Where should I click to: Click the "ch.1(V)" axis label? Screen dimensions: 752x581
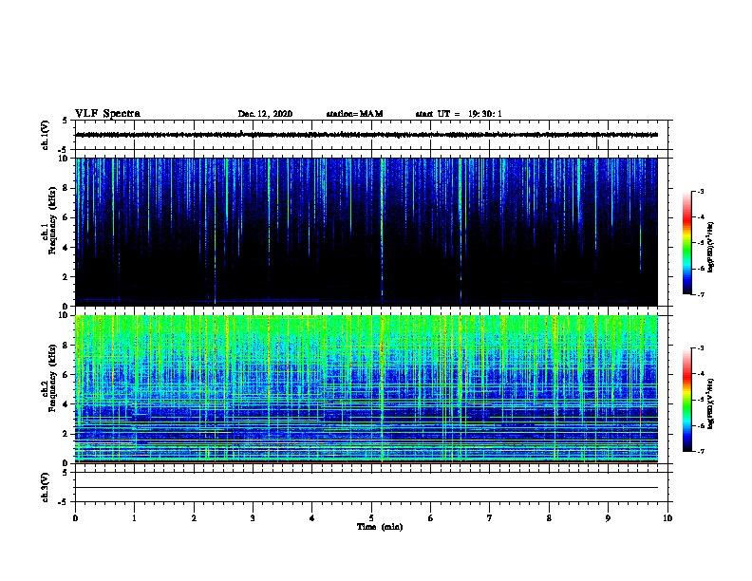tap(45, 135)
